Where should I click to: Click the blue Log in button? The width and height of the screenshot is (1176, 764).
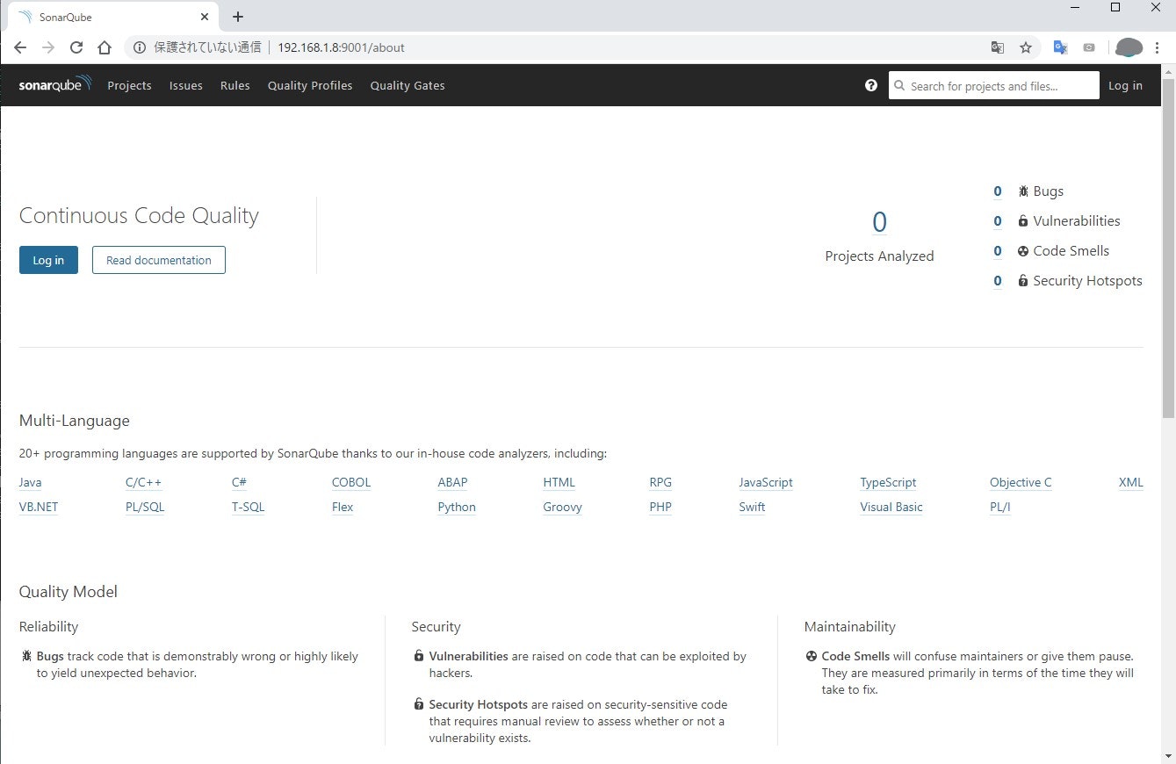pos(48,260)
